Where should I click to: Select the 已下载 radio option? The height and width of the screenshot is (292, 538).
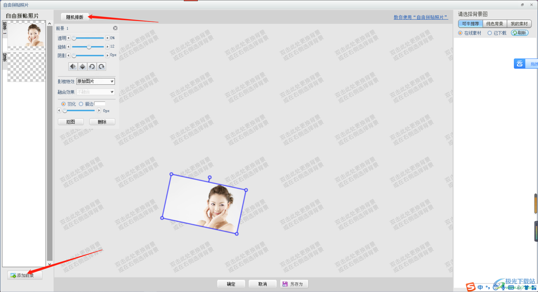click(x=490, y=33)
